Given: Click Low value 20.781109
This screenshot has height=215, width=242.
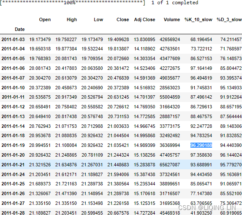Looking at the screenshot, I should click(92, 155).
